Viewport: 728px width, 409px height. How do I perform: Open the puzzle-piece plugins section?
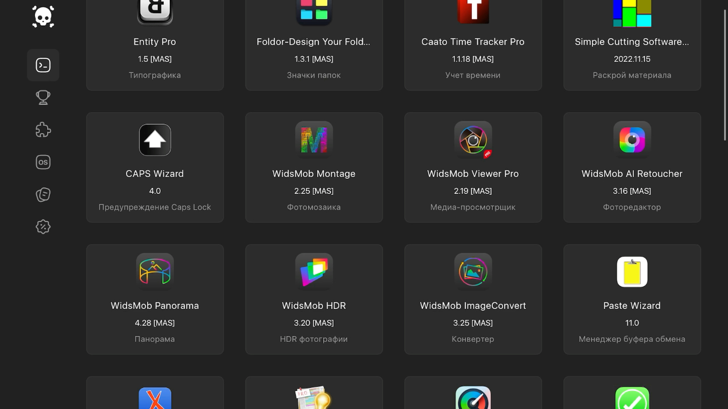43,130
